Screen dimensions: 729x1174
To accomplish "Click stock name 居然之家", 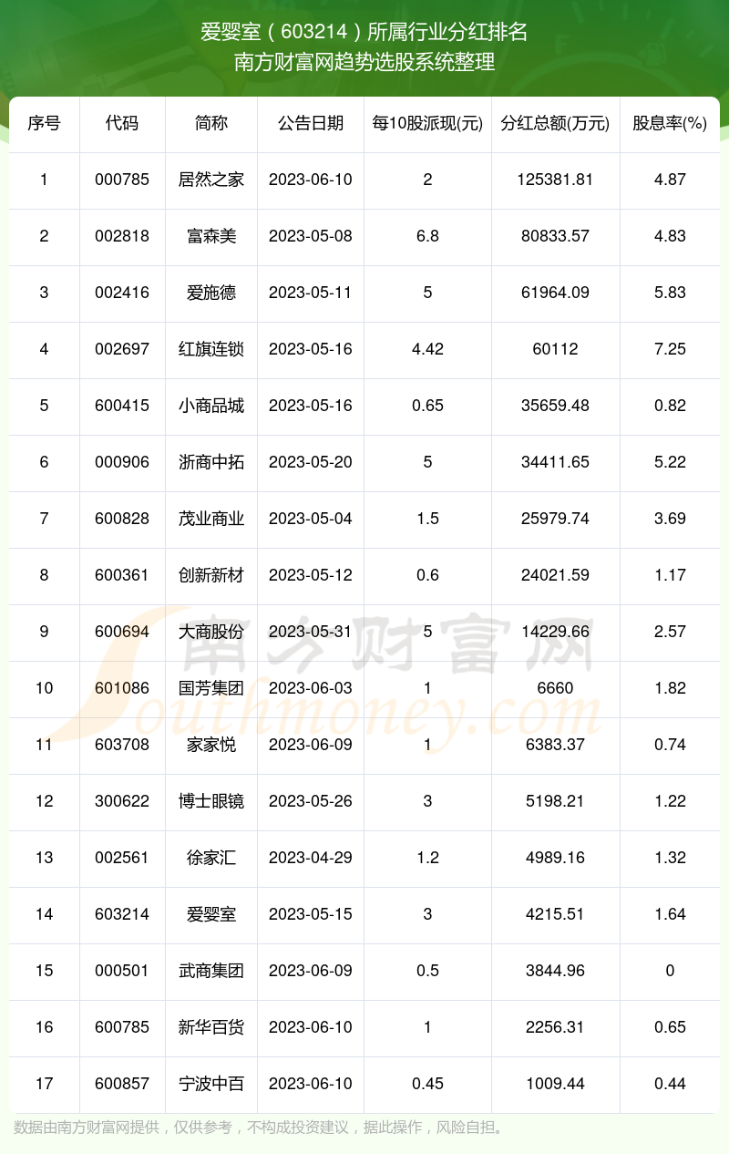I will pyautogui.click(x=210, y=180).
